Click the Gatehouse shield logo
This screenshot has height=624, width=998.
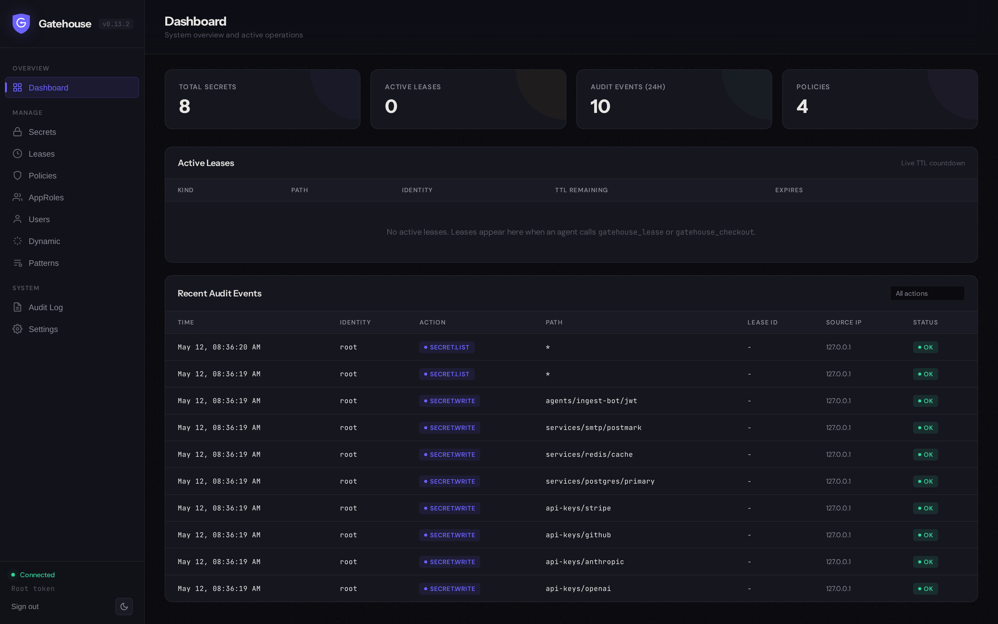tap(21, 23)
